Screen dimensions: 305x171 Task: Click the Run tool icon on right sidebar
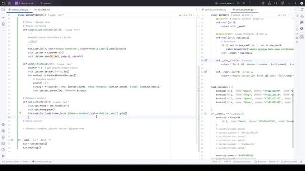[302, 37]
